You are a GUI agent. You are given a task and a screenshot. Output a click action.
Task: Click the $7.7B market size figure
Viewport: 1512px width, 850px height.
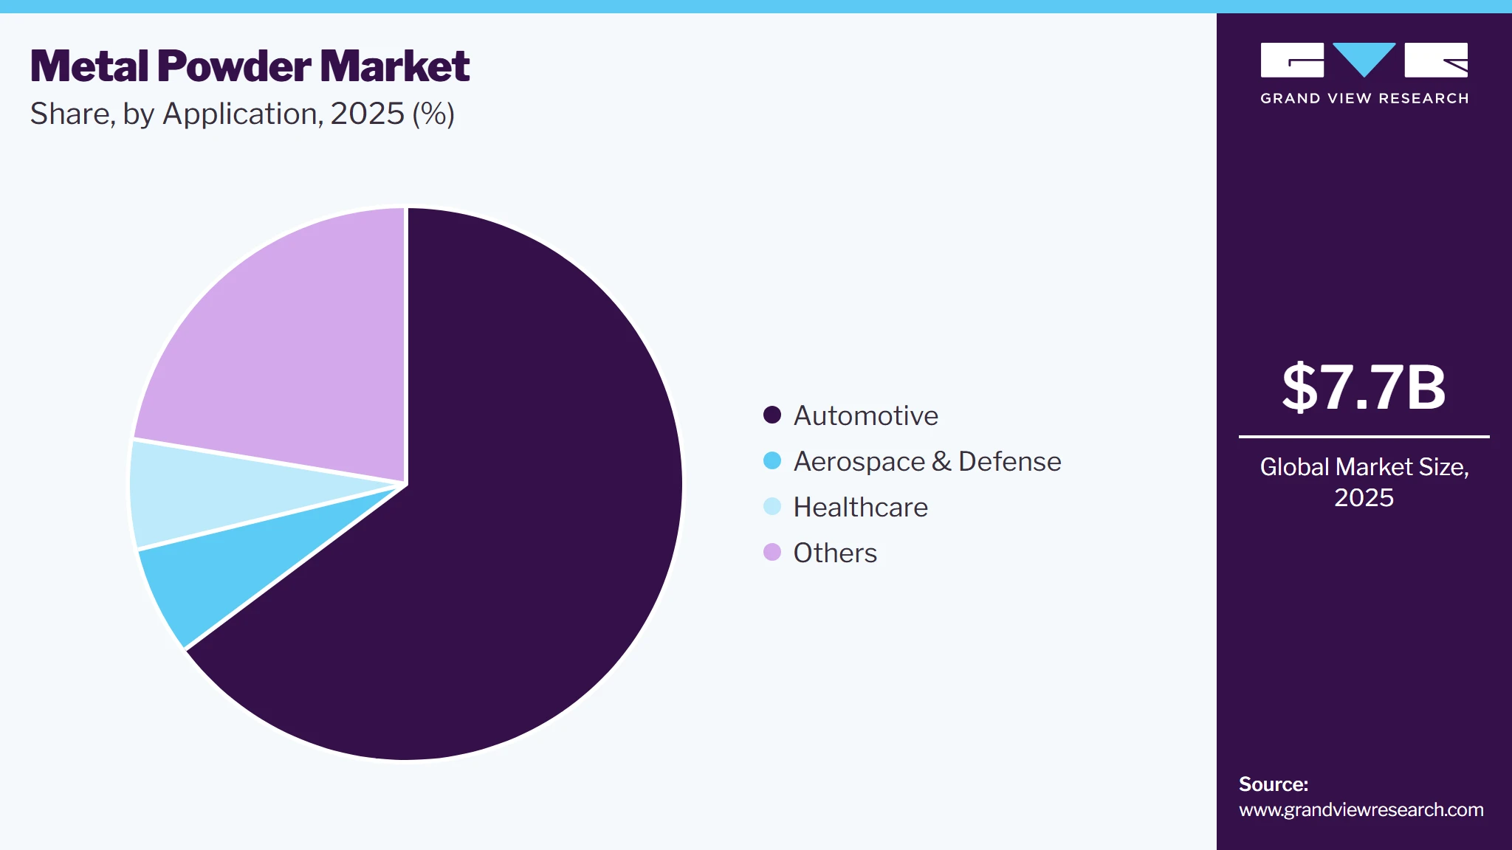[1364, 387]
